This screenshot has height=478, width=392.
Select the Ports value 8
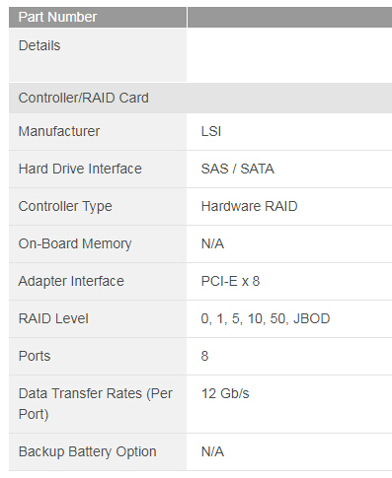(204, 356)
